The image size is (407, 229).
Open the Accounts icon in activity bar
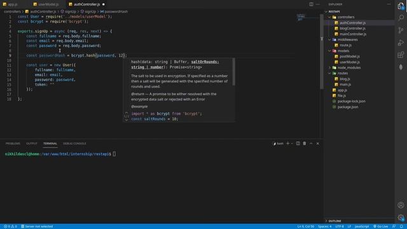[x=401, y=205]
